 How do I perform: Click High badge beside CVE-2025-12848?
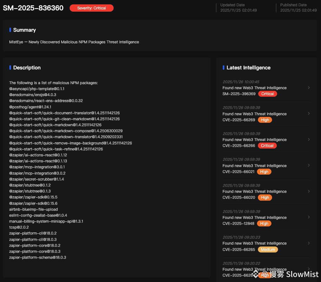click(x=264, y=224)
